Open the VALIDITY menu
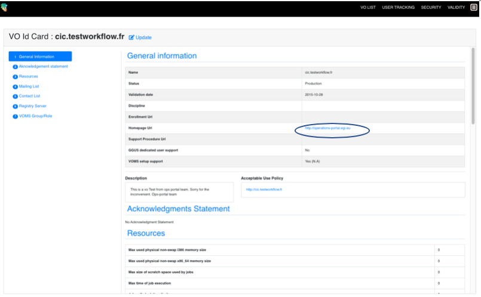481x297 pixels. click(x=457, y=8)
